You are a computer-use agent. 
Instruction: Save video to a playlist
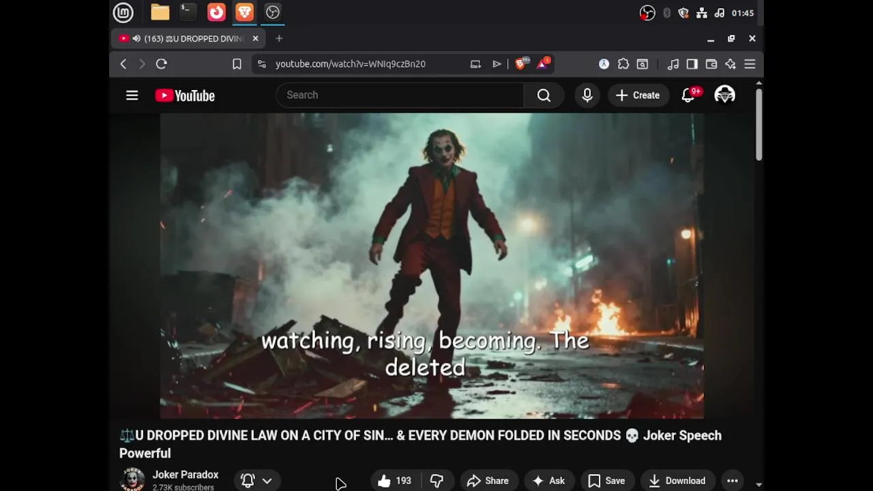tap(607, 481)
